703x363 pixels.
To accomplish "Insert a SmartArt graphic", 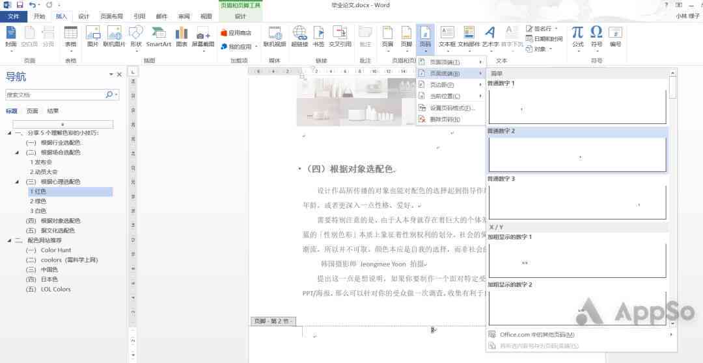I will (159, 36).
